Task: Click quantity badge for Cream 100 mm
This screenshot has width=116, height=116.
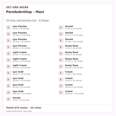Action: pos(61,93)
